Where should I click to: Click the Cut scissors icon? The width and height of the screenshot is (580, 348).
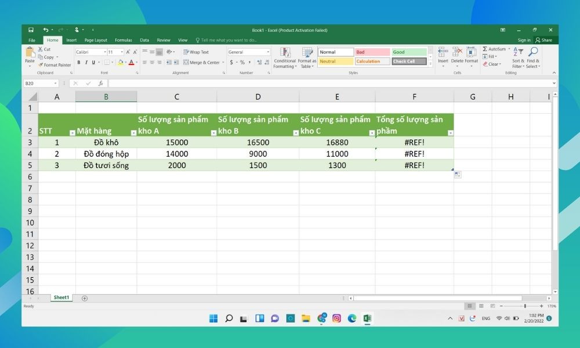click(x=41, y=49)
